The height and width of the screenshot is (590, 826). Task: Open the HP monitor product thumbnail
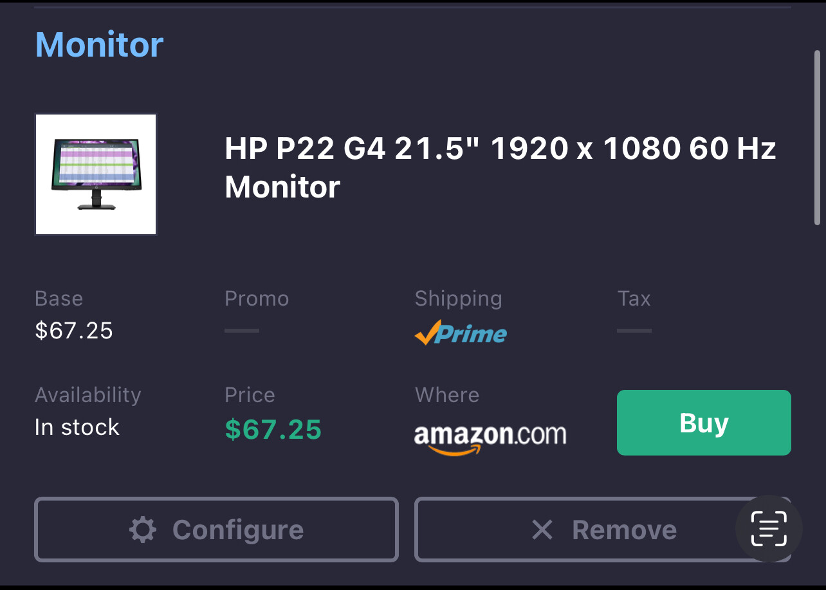[96, 174]
